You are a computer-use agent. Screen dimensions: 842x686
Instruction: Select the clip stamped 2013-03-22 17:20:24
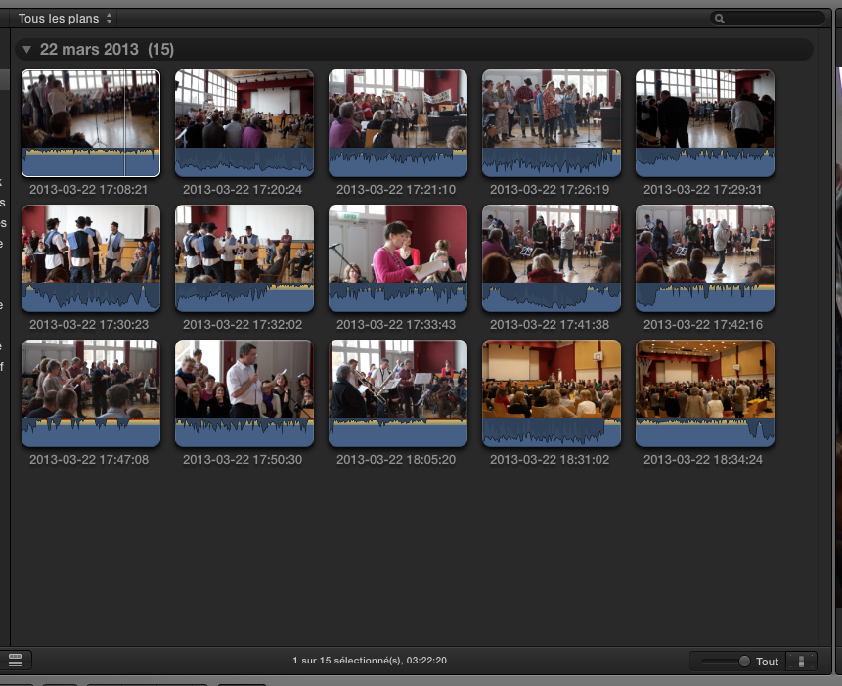[x=244, y=123]
